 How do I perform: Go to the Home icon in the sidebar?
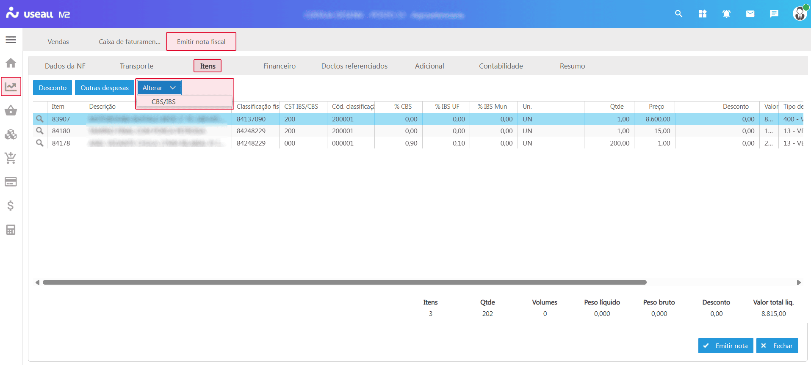[x=11, y=63]
